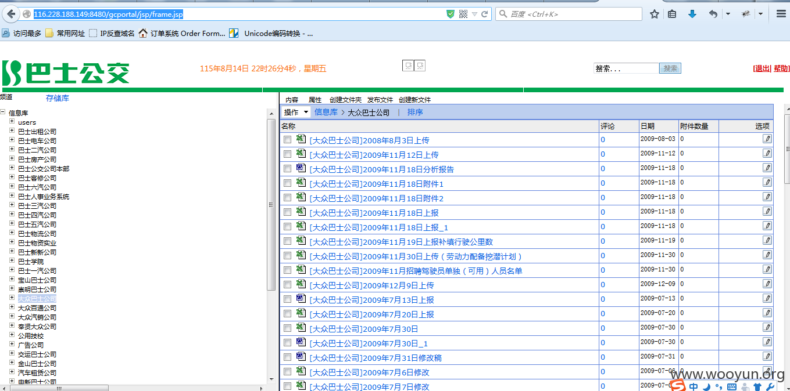Click the tree panel vertical scrollbar

coord(271,204)
